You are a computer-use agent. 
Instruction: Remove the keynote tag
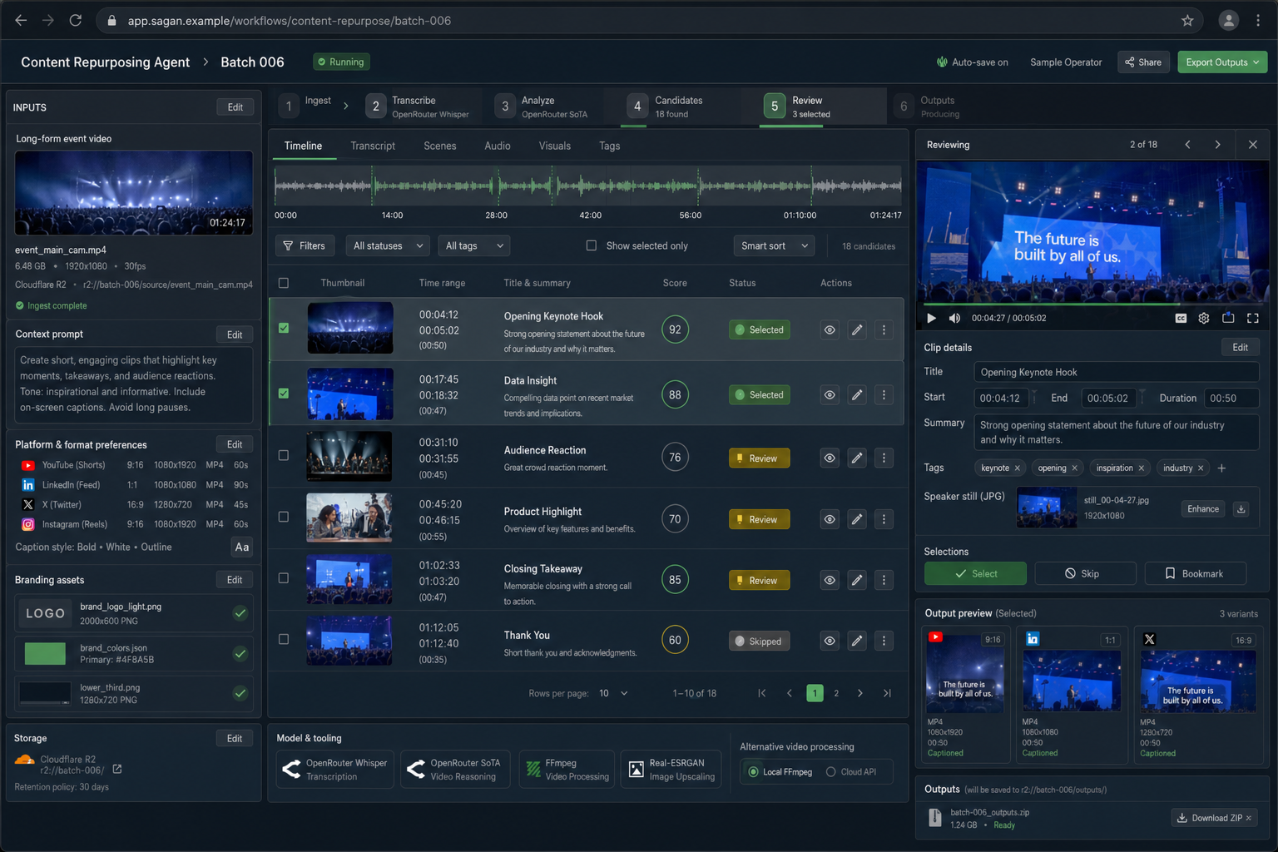[x=1017, y=468]
